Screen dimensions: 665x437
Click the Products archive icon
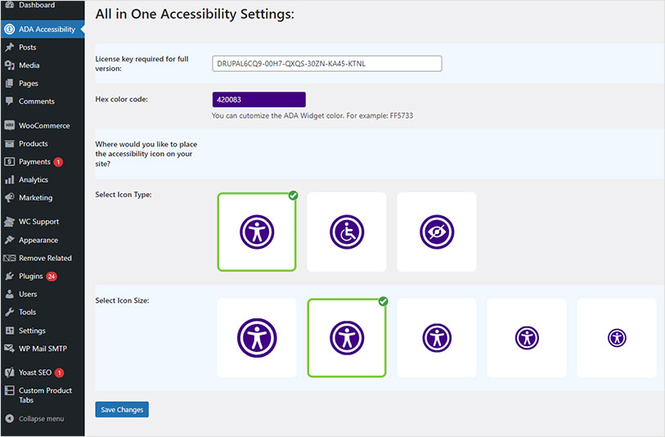(9, 144)
